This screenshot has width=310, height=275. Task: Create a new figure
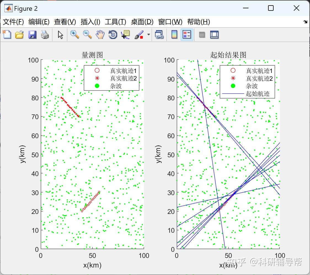tap(7, 35)
